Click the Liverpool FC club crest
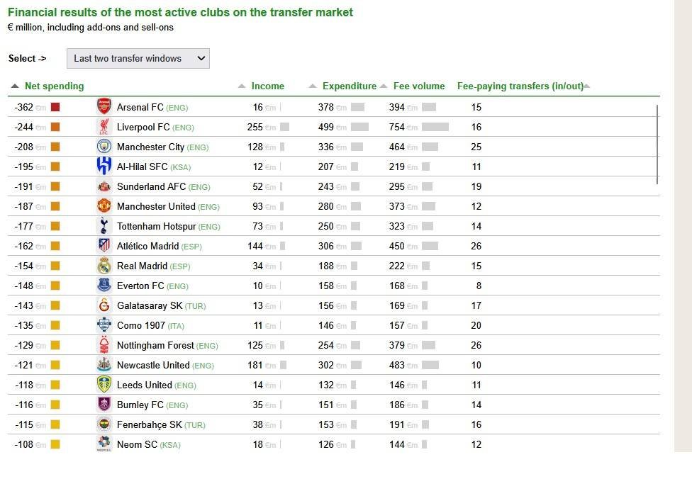 104,127
